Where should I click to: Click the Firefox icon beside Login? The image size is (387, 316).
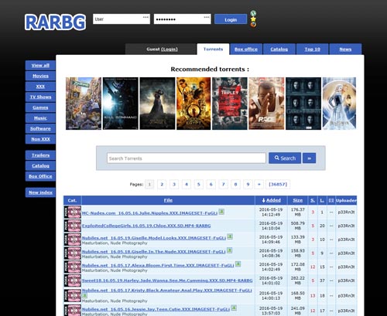(253, 25)
